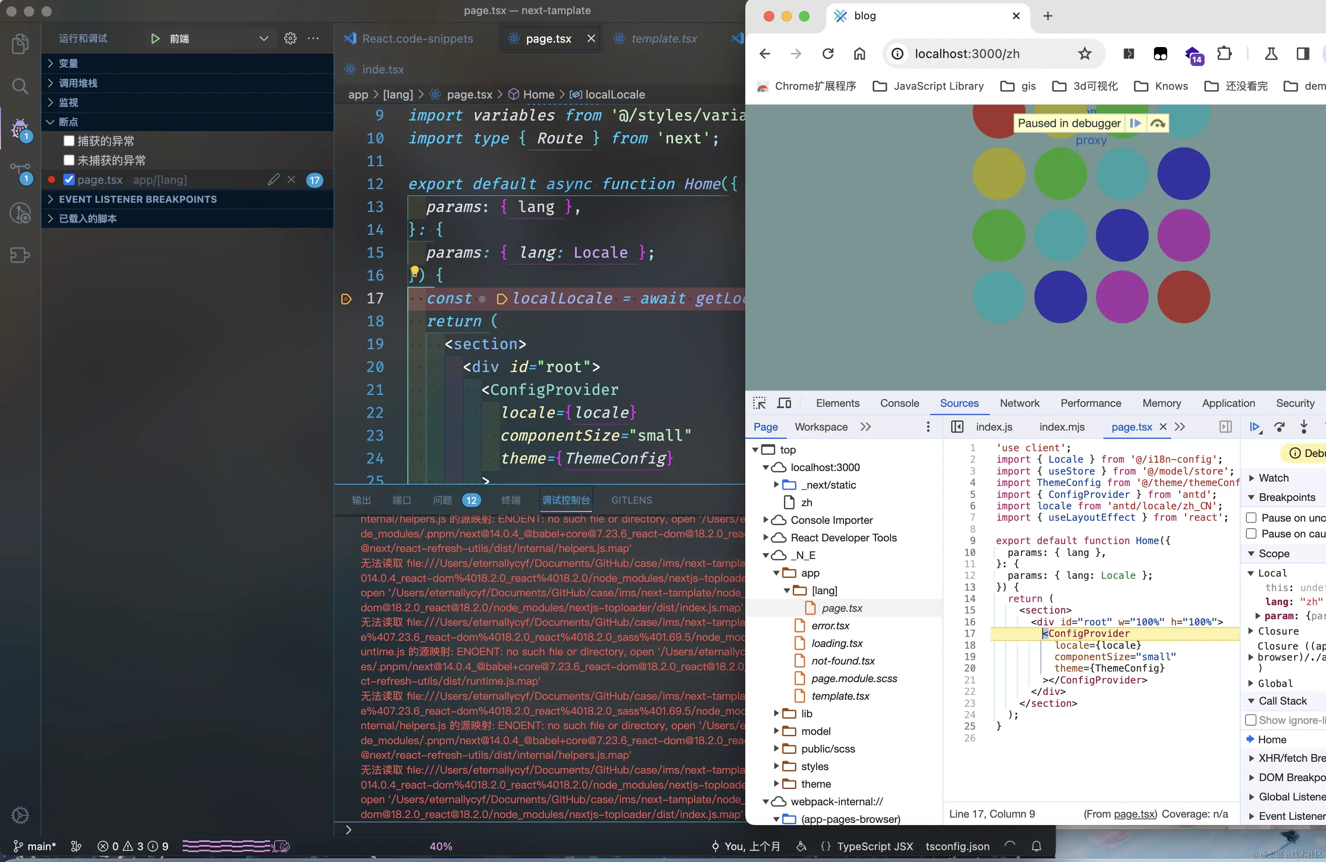Click the proxy link on the page
Image resolution: width=1326 pixels, height=862 pixels.
click(1091, 140)
